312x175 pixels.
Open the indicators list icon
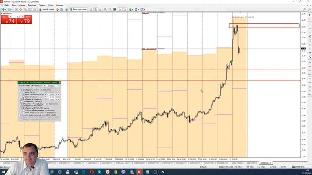pyautogui.click(x=130, y=9)
